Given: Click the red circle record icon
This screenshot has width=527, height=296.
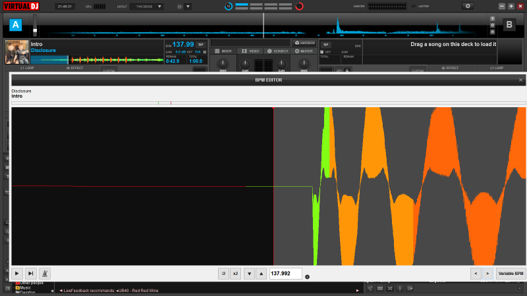Looking at the screenshot, I should click(x=299, y=6).
